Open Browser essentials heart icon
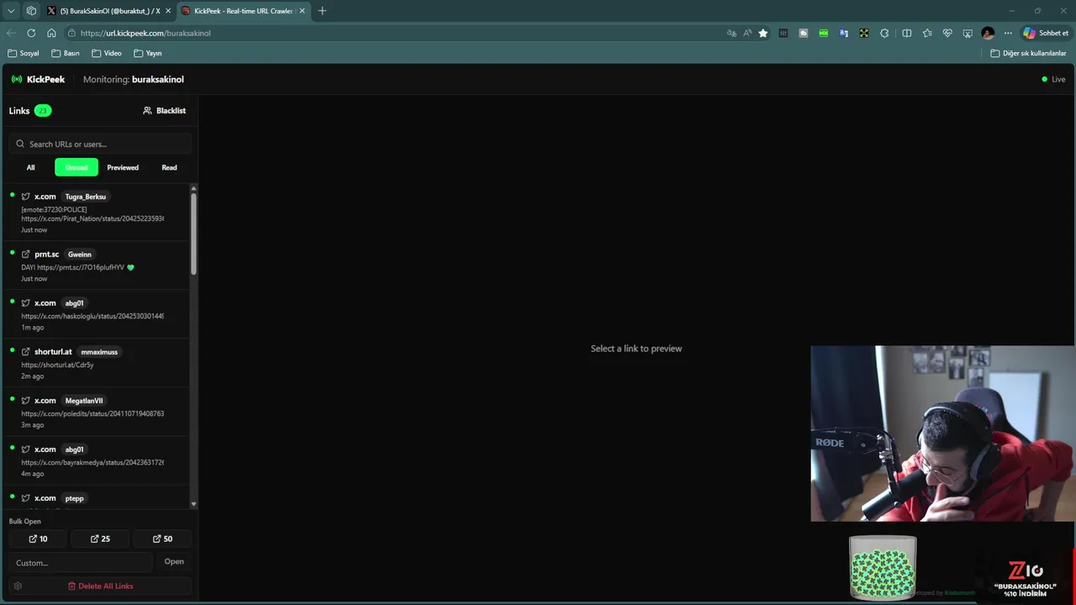Screen dimensions: 1076x605 [947, 33]
